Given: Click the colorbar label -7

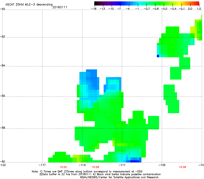Looking at the screenshot, I should tap(119, 9).
